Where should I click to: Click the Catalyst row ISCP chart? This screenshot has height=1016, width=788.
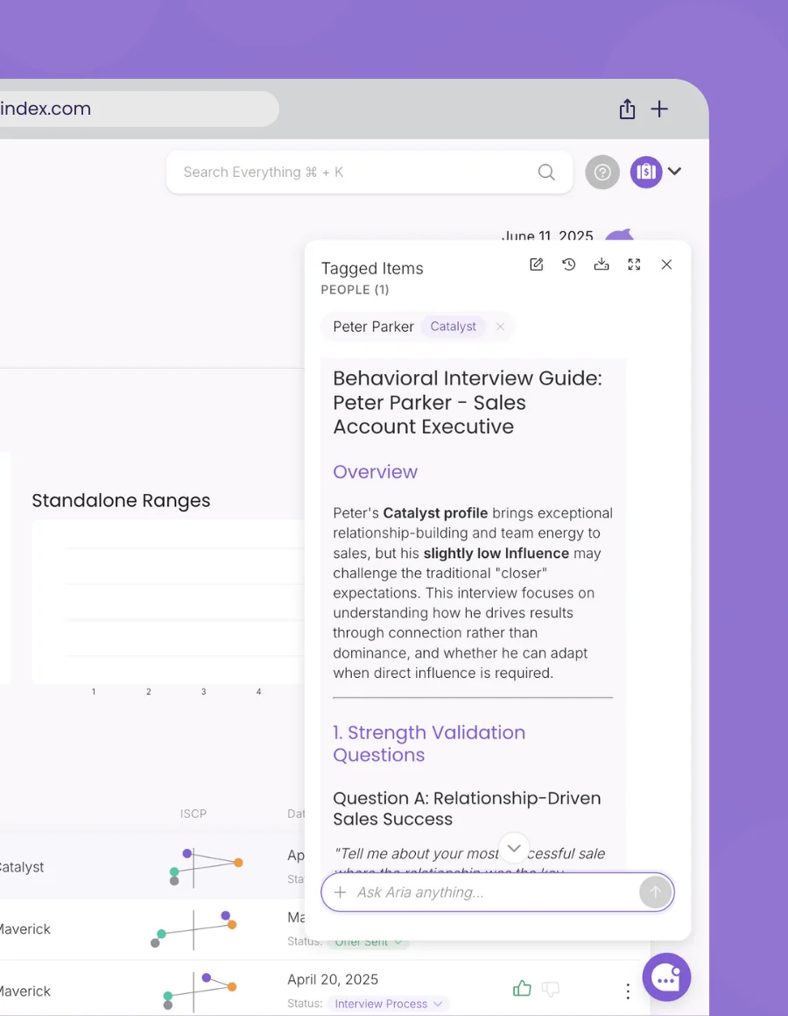point(206,867)
